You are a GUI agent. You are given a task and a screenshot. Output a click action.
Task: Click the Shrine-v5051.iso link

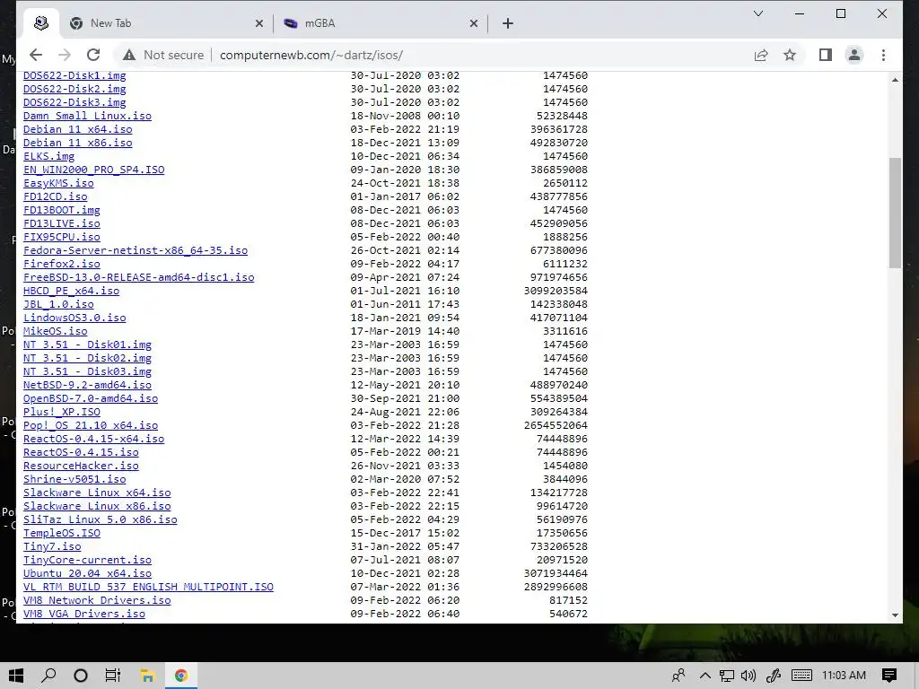pyautogui.click(x=74, y=479)
